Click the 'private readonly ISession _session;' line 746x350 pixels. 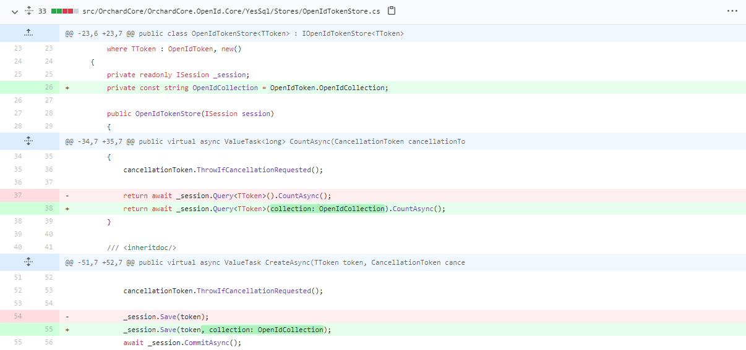178,75
